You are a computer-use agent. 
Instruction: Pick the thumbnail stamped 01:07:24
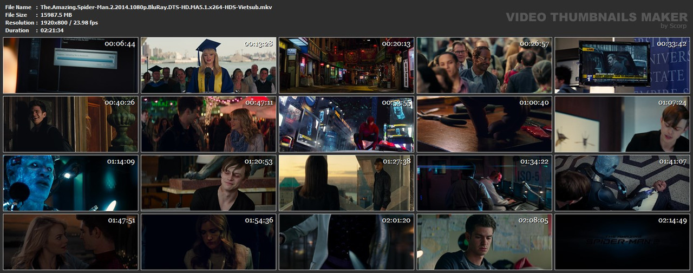[623, 125]
